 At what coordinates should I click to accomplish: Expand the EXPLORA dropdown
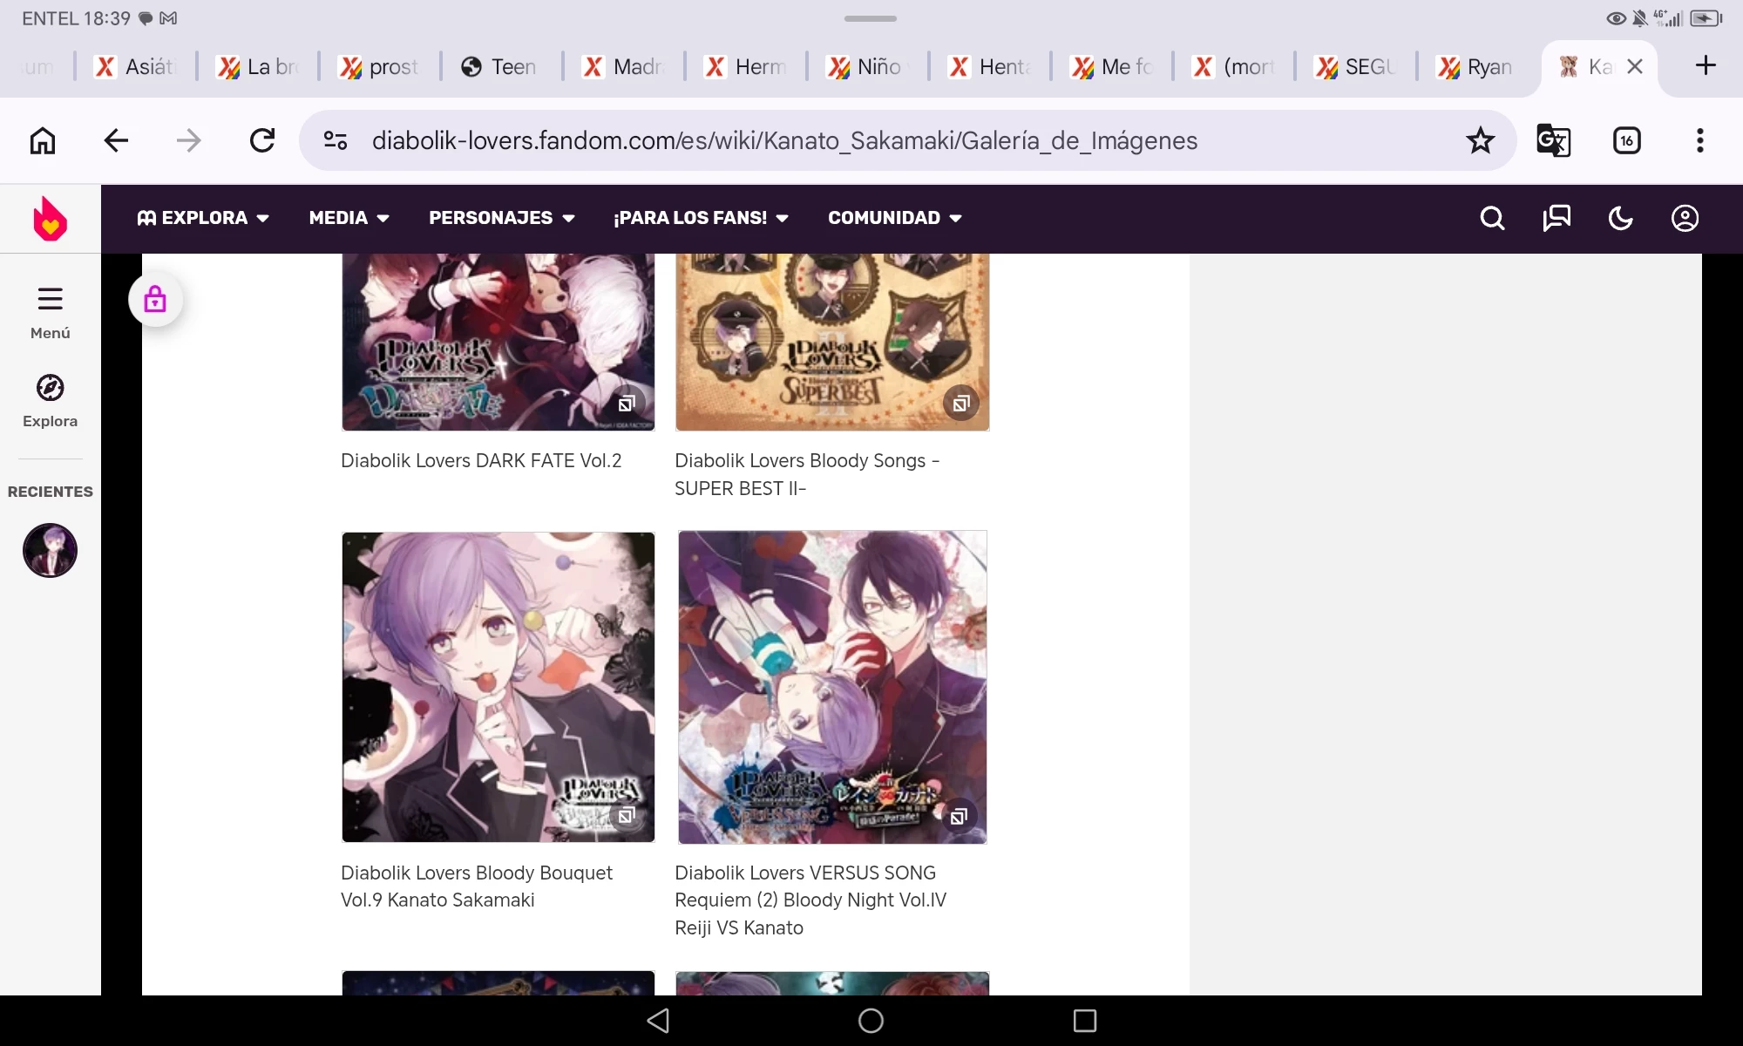[x=203, y=218]
